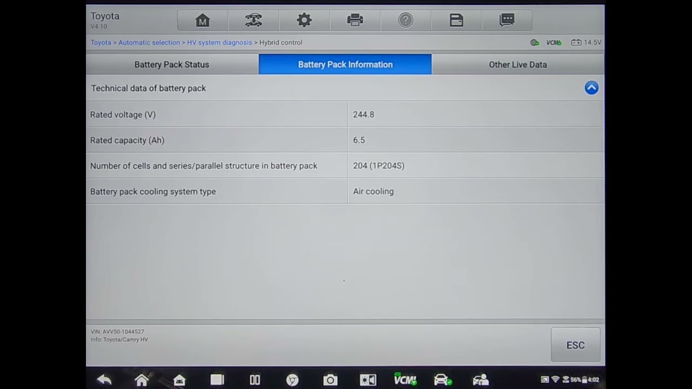Show recent apps square icon
This screenshot has height=389, width=692.
[217, 380]
